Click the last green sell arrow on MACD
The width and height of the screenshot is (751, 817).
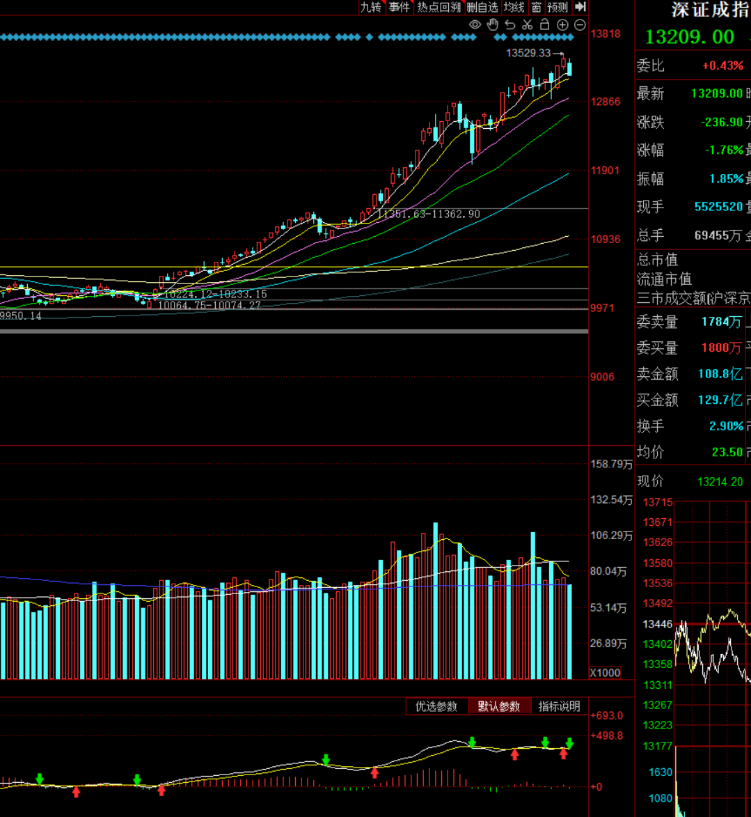(569, 743)
